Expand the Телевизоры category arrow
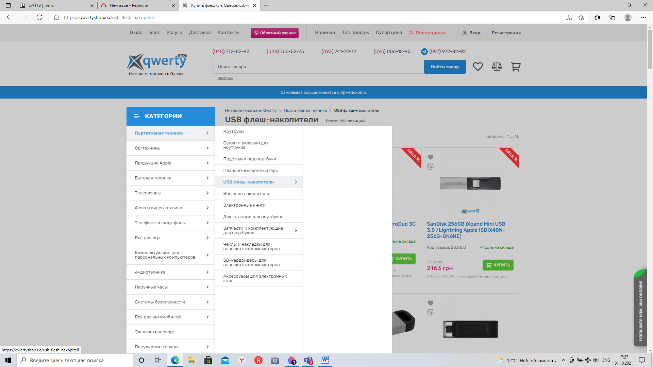Screen dimensions: 653x367 tap(207, 193)
